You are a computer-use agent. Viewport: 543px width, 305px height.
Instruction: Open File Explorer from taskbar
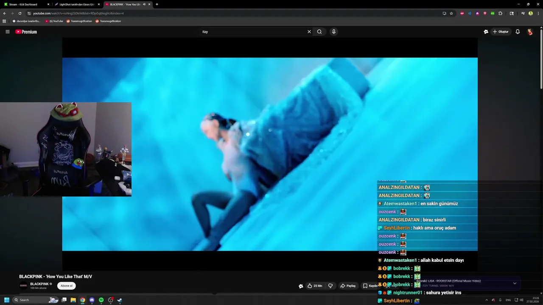[x=73, y=300]
